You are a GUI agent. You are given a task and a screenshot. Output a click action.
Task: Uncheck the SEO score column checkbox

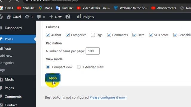[x=151, y=35]
